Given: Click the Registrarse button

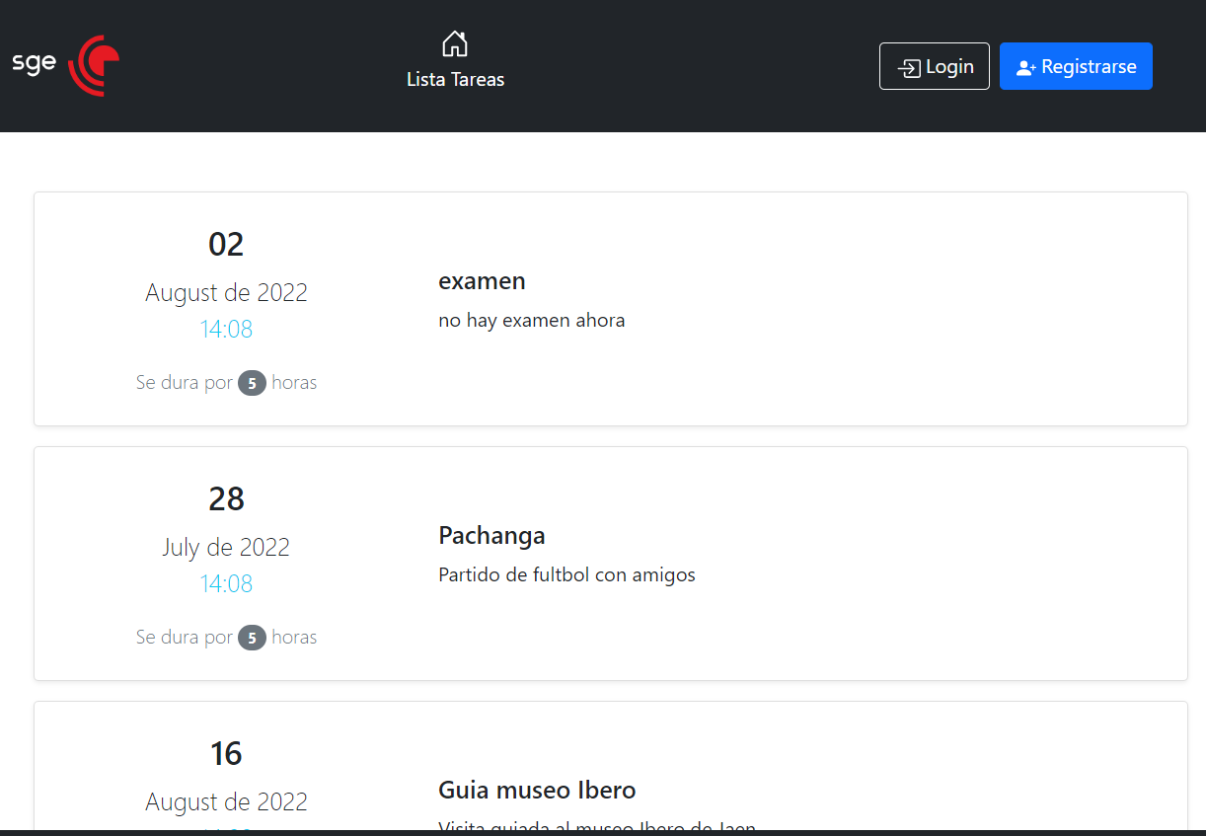Looking at the screenshot, I should 1076,66.
